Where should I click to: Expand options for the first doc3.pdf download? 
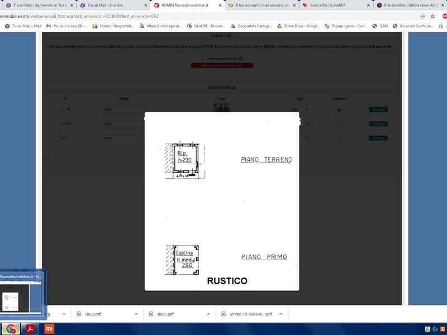coord(136,314)
